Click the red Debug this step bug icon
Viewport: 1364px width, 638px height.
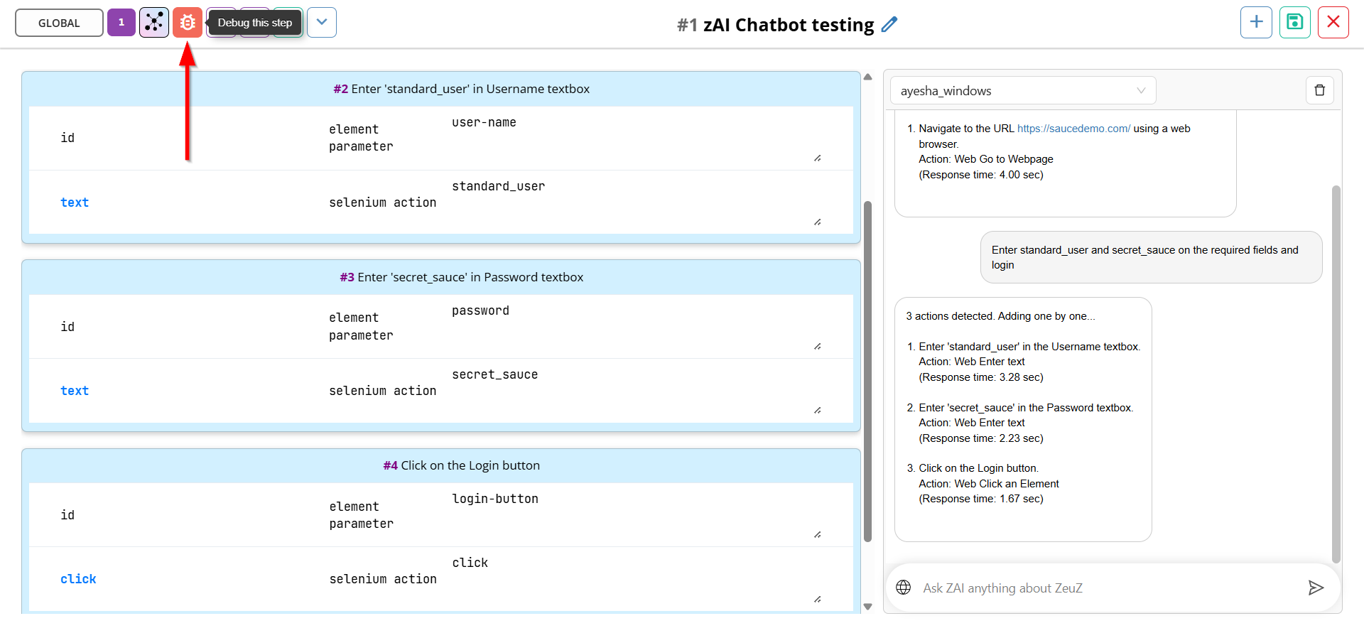click(188, 23)
